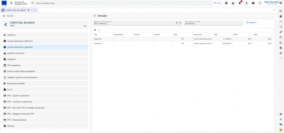Viewport: 284px width, 133px height.
Task: Open the warning triangle alerts icon
Action: tap(233, 3)
